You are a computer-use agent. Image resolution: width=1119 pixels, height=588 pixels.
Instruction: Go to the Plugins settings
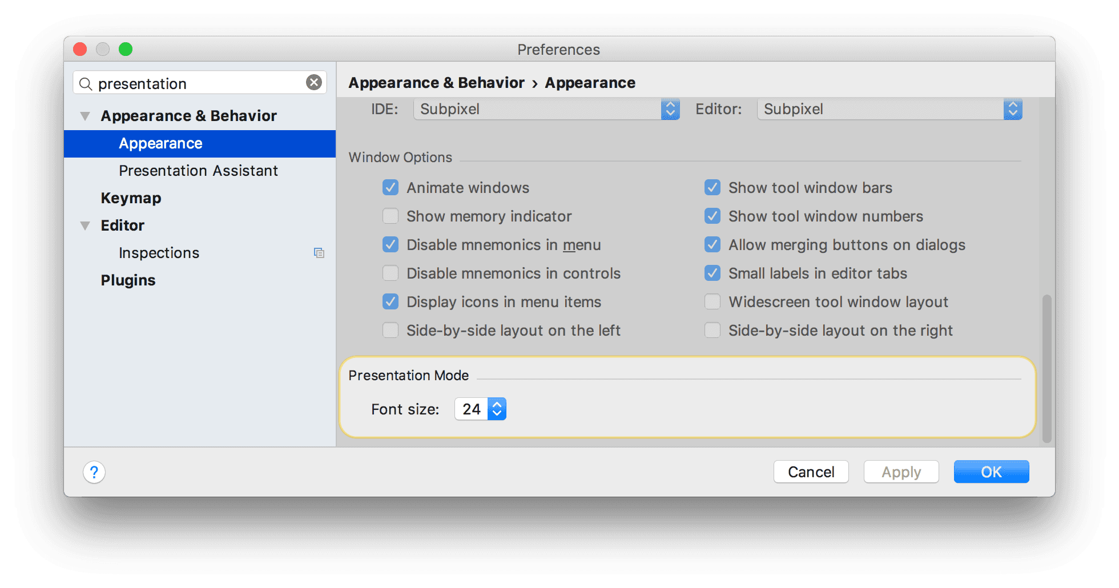pyautogui.click(x=128, y=280)
